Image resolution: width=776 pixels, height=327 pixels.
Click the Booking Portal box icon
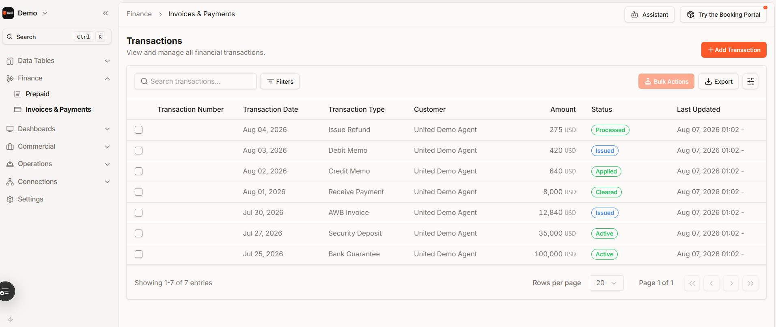[690, 15]
